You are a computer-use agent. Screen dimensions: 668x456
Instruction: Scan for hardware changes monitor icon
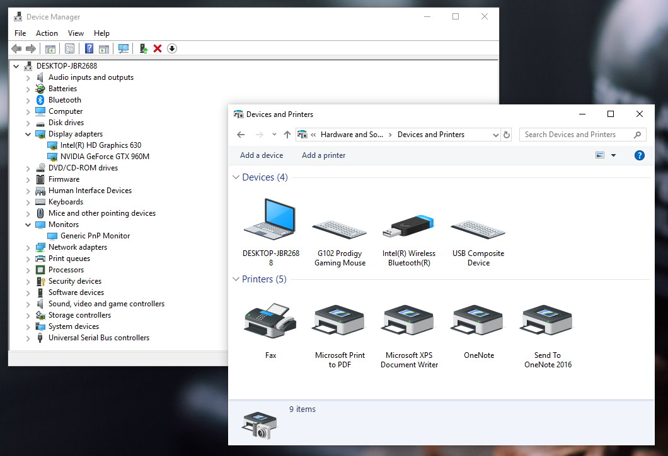[124, 48]
